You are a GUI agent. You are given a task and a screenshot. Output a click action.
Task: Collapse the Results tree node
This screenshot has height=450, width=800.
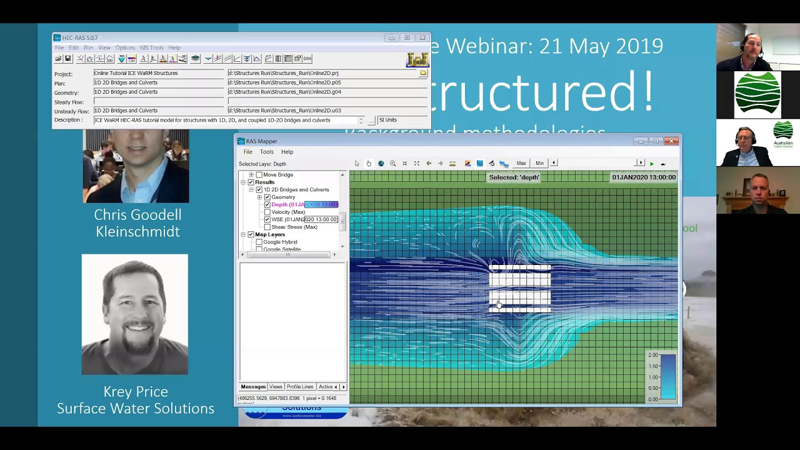coord(243,182)
